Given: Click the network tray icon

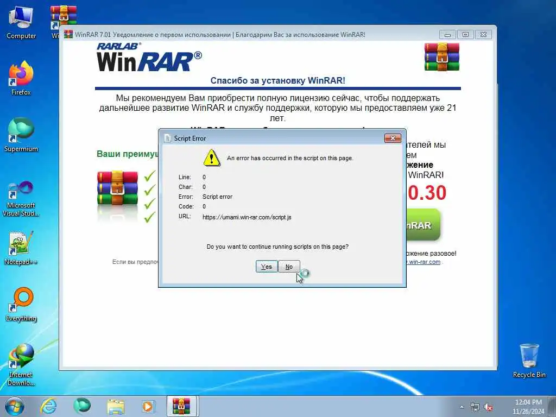Looking at the screenshot, I should 475,407.
